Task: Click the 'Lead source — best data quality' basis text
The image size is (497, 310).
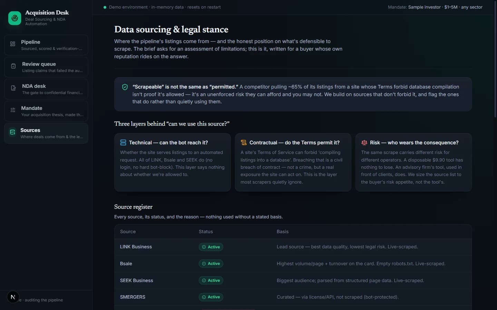Action: (x=347, y=247)
